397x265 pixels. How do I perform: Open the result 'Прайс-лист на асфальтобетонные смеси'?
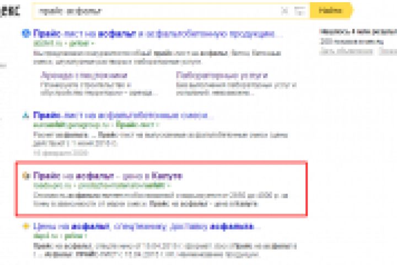[x=124, y=115]
